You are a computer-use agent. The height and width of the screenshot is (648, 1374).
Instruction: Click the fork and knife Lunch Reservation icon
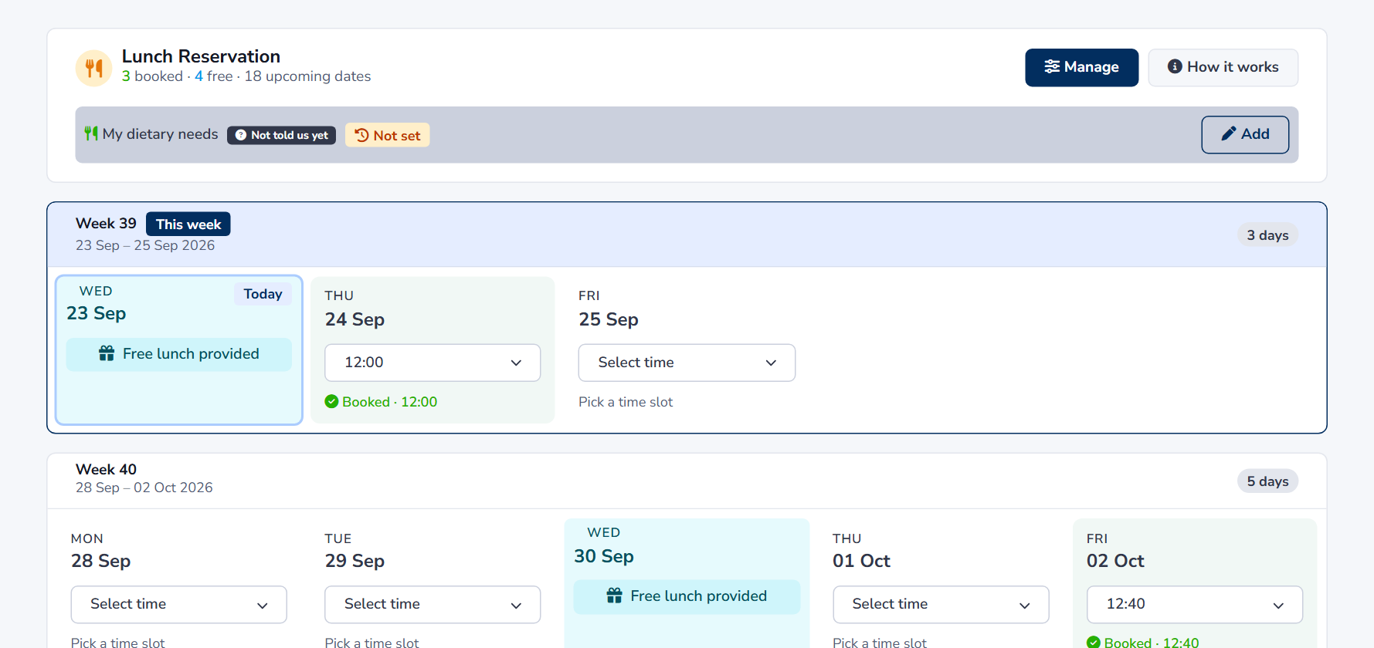(x=94, y=68)
